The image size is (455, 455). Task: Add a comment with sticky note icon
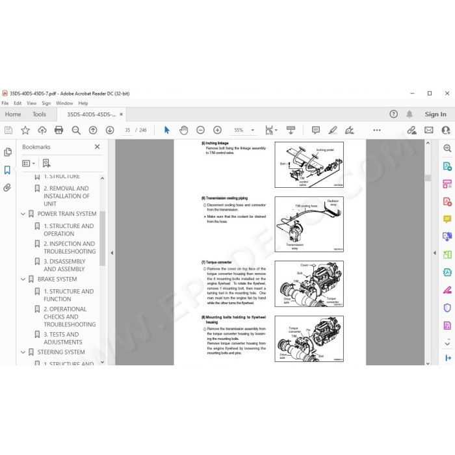[316, 130]
